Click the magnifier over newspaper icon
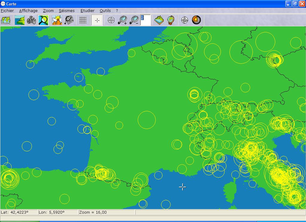 click(x=69, y=20)
